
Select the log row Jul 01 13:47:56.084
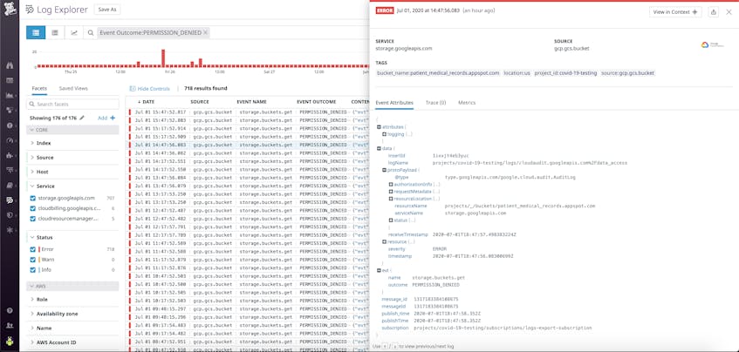click(x=248, y=178)
